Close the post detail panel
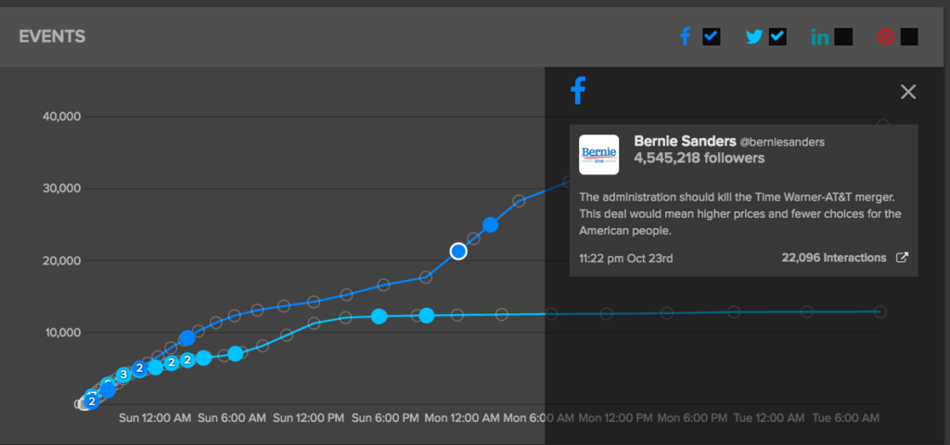 (x=908, y=91)
